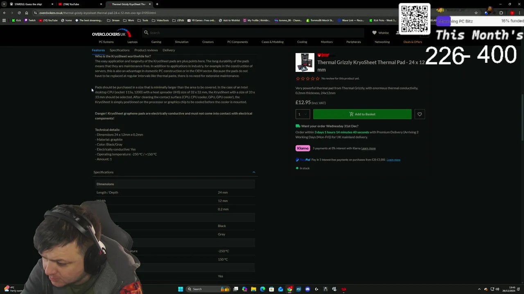Open the Simulation menu
Screen dimensions: 524x294
(182, 42)
